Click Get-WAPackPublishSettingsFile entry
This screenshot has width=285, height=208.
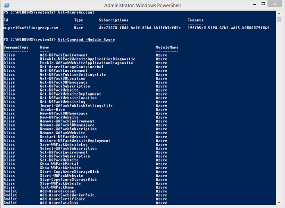coord(73,74)
